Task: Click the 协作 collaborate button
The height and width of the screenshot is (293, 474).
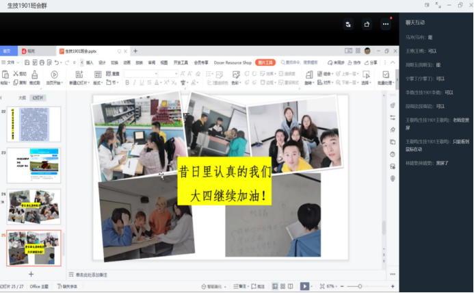Action: pos(355,62)
